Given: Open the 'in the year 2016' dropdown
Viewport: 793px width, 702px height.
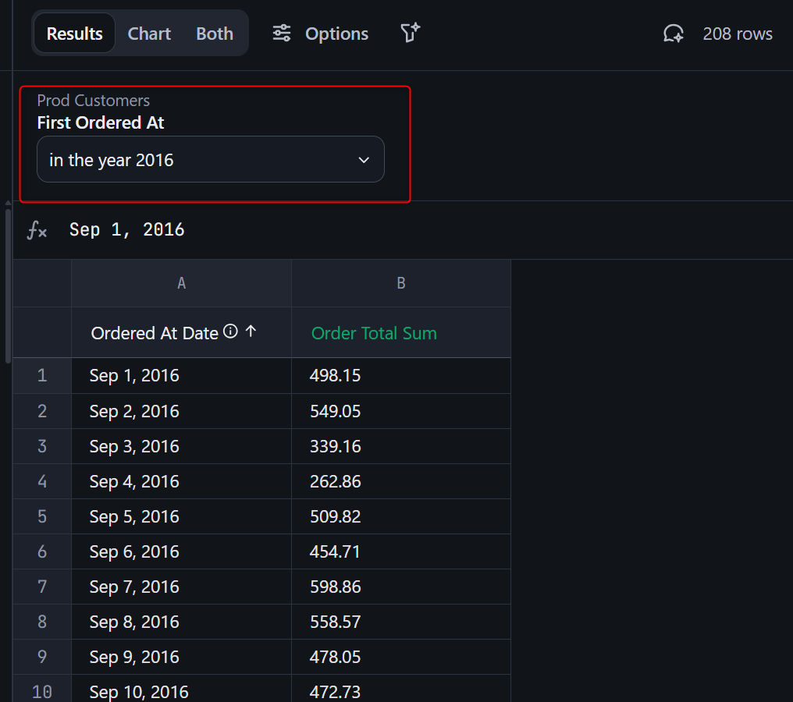Looking at the screenshot, I should click(x=210, y=160).
